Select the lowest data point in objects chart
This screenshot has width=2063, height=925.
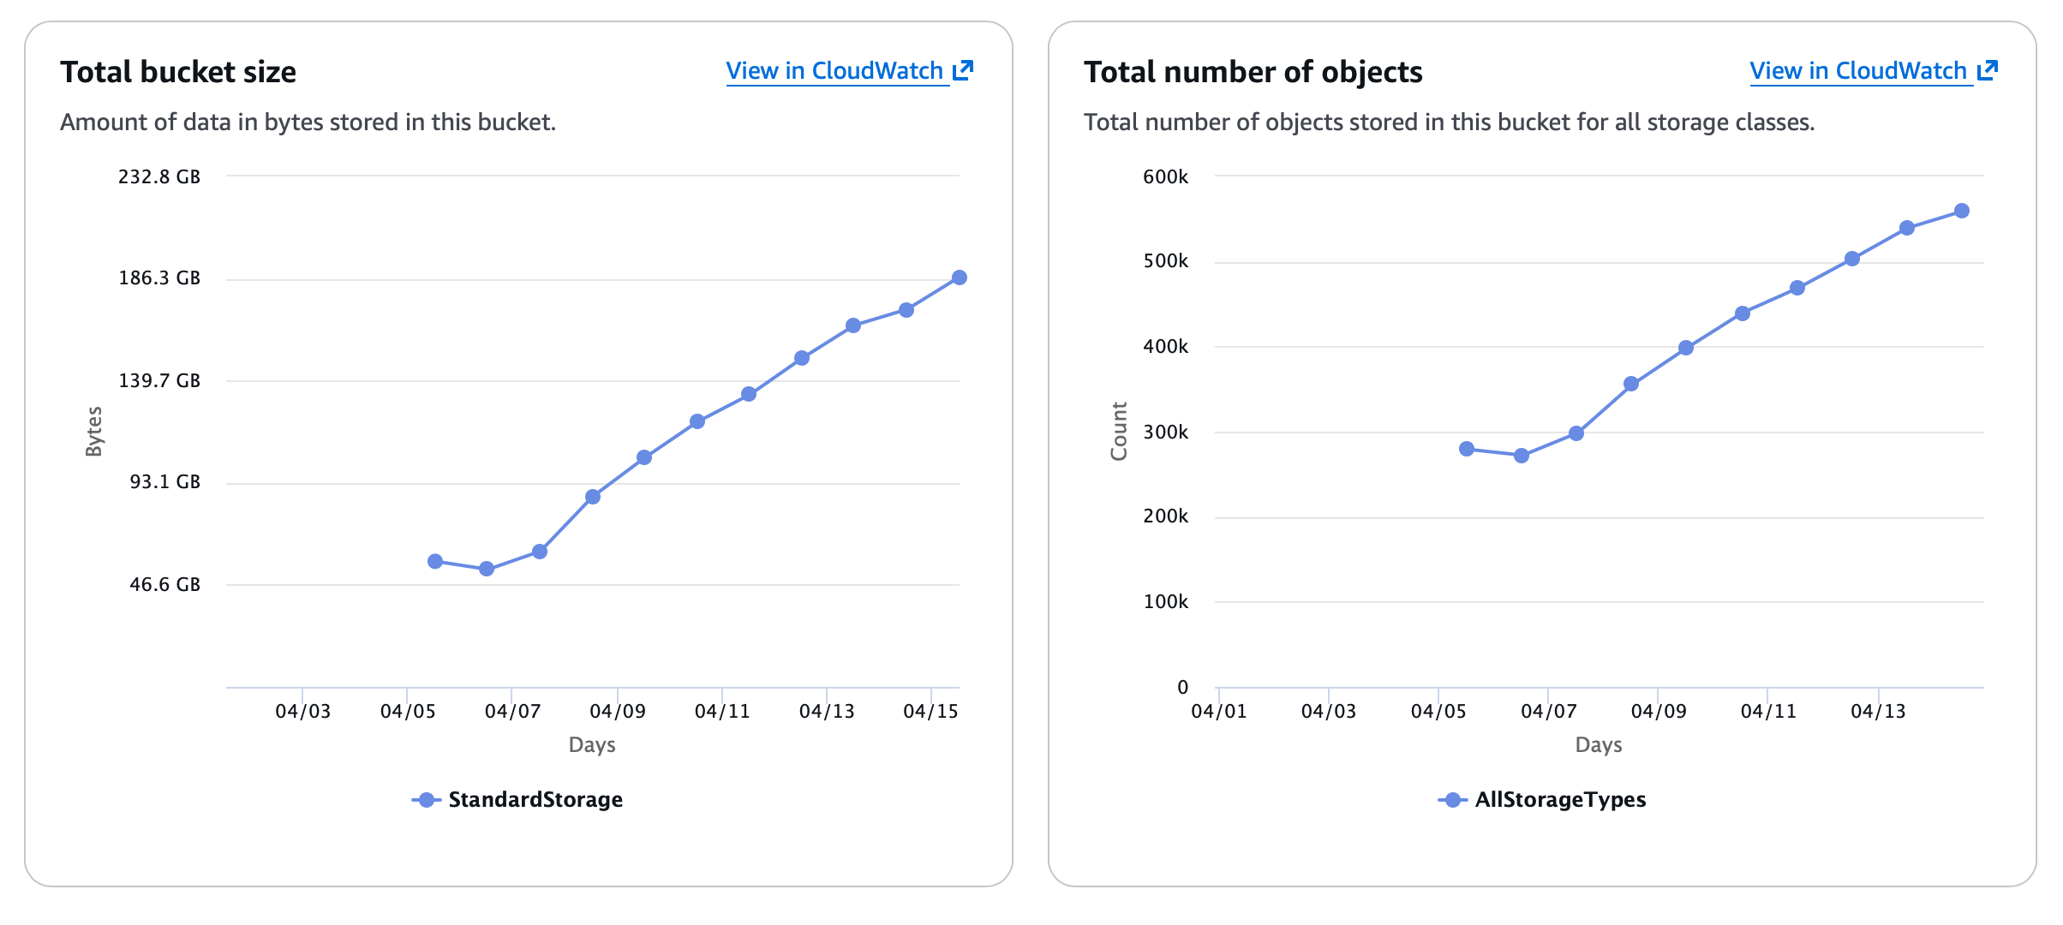(x=1522, y=456)
